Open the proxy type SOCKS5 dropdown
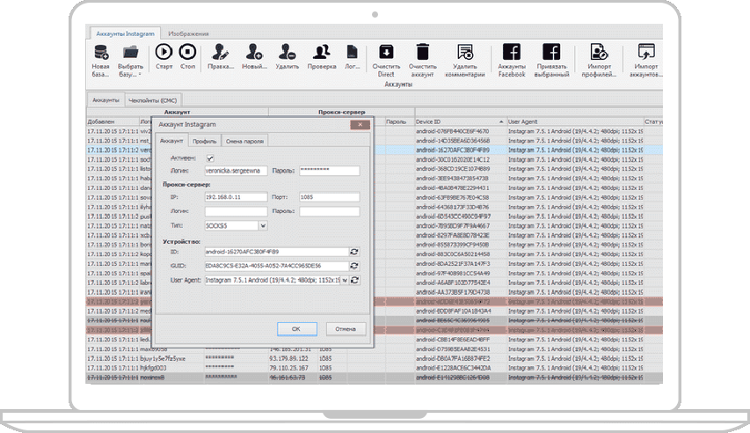Viewport: 750px width, 433px height. click(263, 225)
